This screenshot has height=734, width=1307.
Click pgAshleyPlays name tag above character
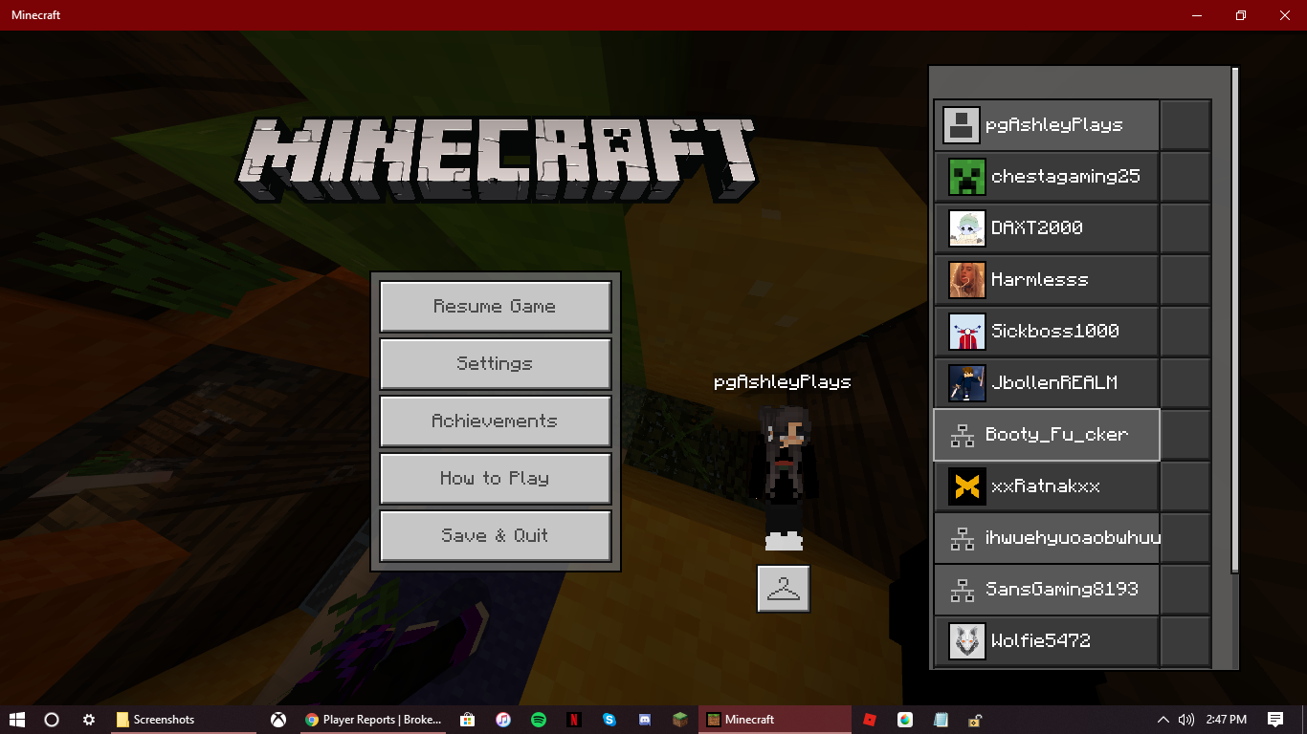[x=783, y=382]
